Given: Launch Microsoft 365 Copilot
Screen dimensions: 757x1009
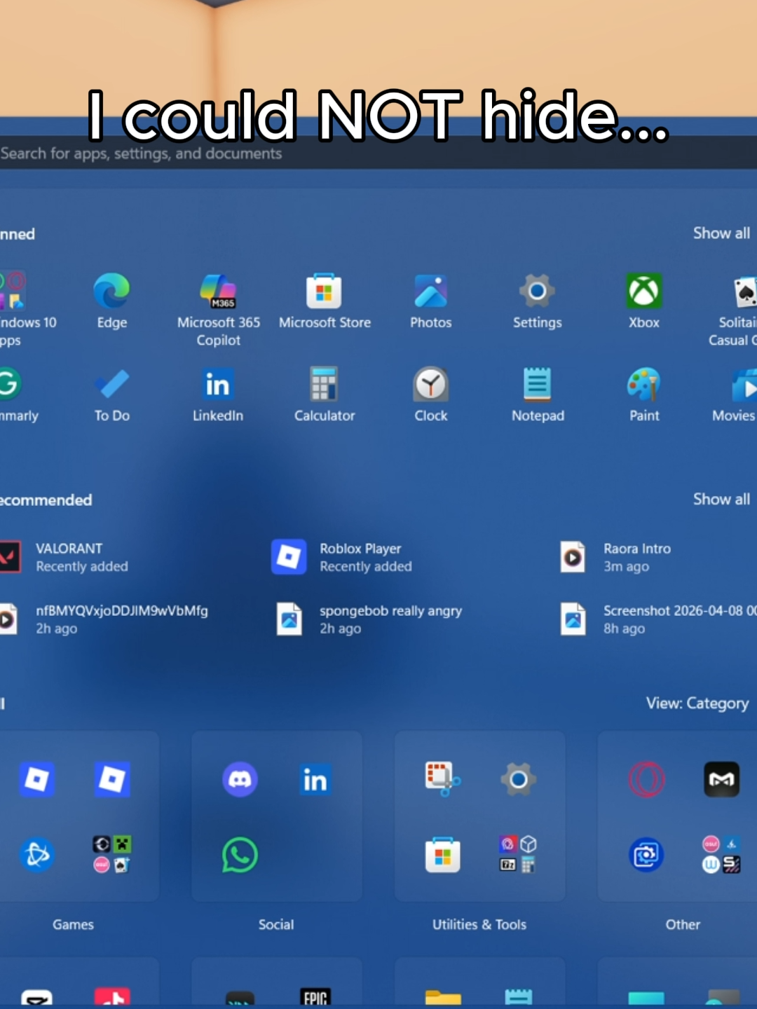Looking at the screenshot, I should [x=218, y=310].
